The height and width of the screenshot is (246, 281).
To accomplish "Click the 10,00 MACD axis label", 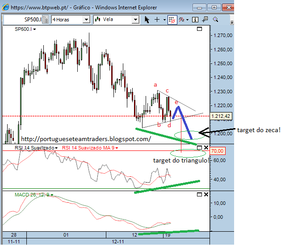I will point(220,203).
